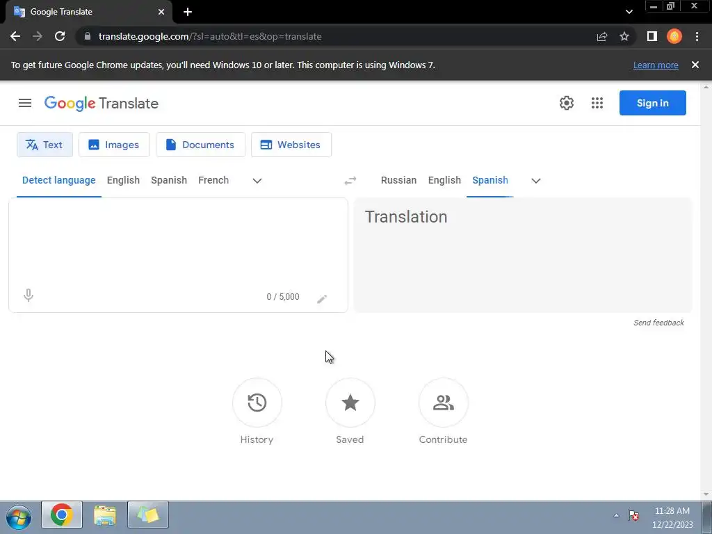Switch to Websites translation mode
The image size is (712, 534).
pos(291,145)
